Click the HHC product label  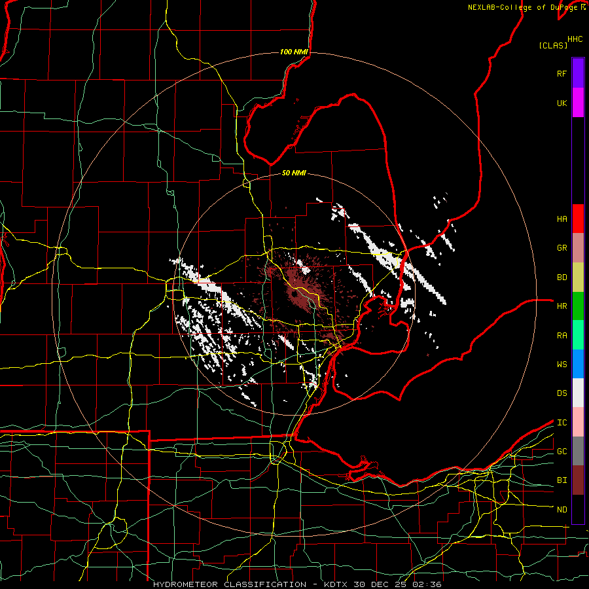click(575, 39)
